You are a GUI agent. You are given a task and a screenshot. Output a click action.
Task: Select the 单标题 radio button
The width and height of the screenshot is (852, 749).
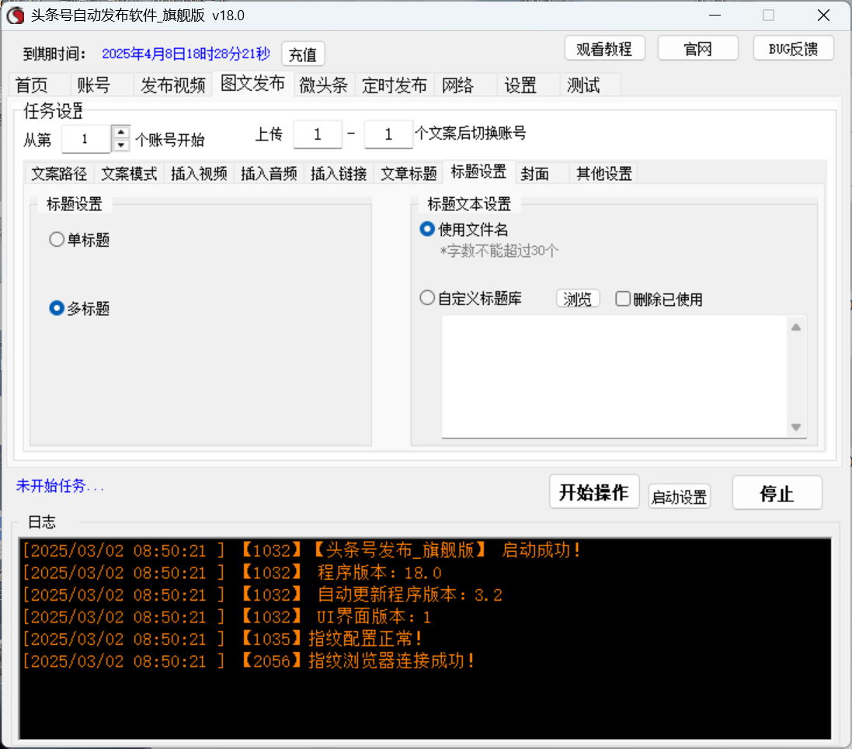click(x=80, y=240)
